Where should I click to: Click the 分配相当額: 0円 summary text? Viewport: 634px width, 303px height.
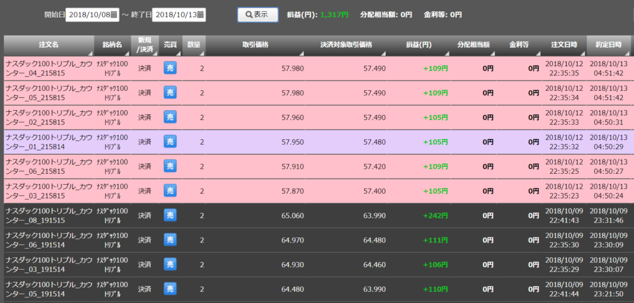click(x=386, y=15)
